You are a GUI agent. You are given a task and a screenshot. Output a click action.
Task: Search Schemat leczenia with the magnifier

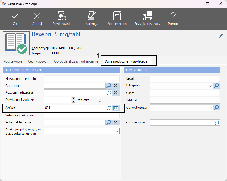coord(109,122)
